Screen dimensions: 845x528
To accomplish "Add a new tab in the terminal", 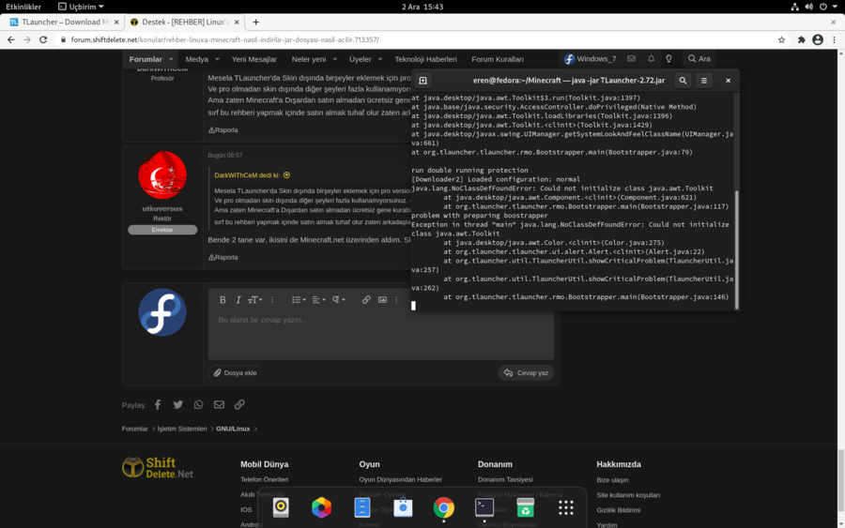I will (423, 81).
